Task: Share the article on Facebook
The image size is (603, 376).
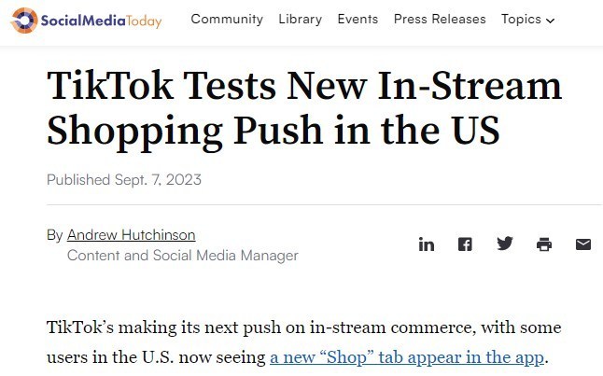Action: coord(465,244)
